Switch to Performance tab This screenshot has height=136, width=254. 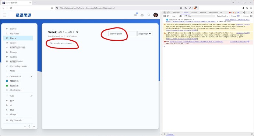click(214, 12)
